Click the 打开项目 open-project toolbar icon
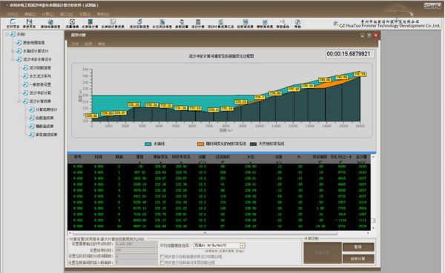This screenshot has width=445, height=273. coord(13,24)
